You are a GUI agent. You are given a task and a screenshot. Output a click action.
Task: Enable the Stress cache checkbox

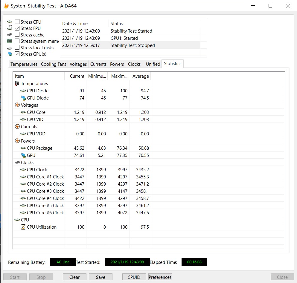[17, 34]
